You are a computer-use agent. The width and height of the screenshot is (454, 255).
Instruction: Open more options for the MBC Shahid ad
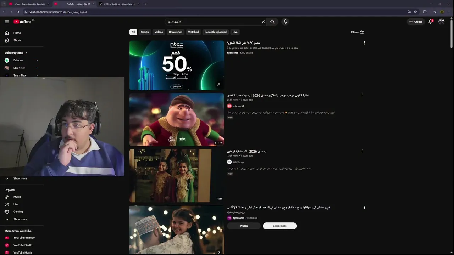pos(364,43)
